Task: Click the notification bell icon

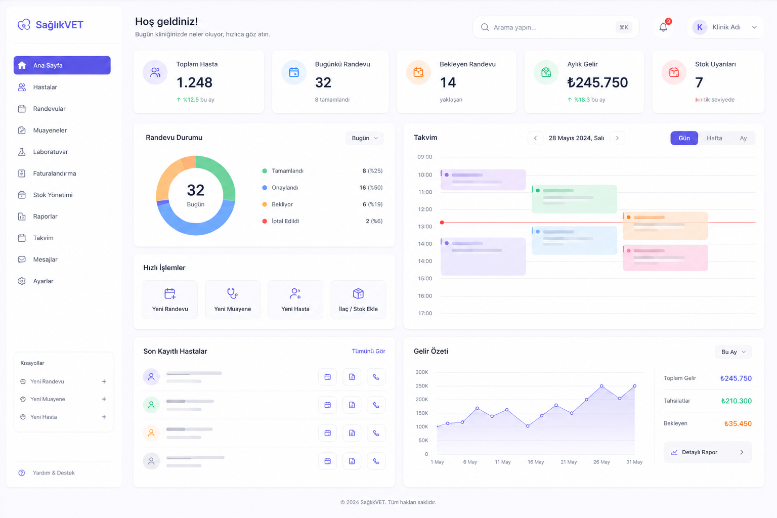Action: pyautogui.click(x=663, y=27)
